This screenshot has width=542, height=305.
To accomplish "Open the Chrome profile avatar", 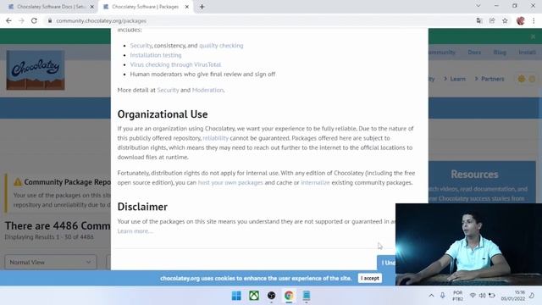I will (521, 20).
